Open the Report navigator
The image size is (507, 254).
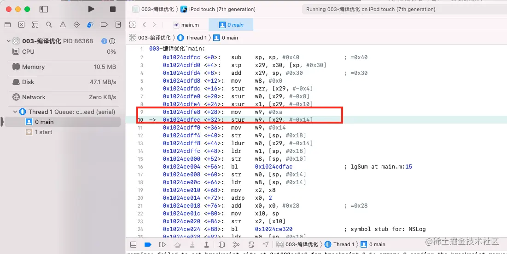point(118,24)
